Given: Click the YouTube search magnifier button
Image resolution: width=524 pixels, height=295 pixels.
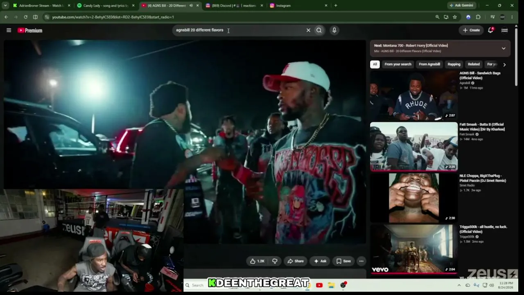Looking at the screenshot, I should [319, 30].
